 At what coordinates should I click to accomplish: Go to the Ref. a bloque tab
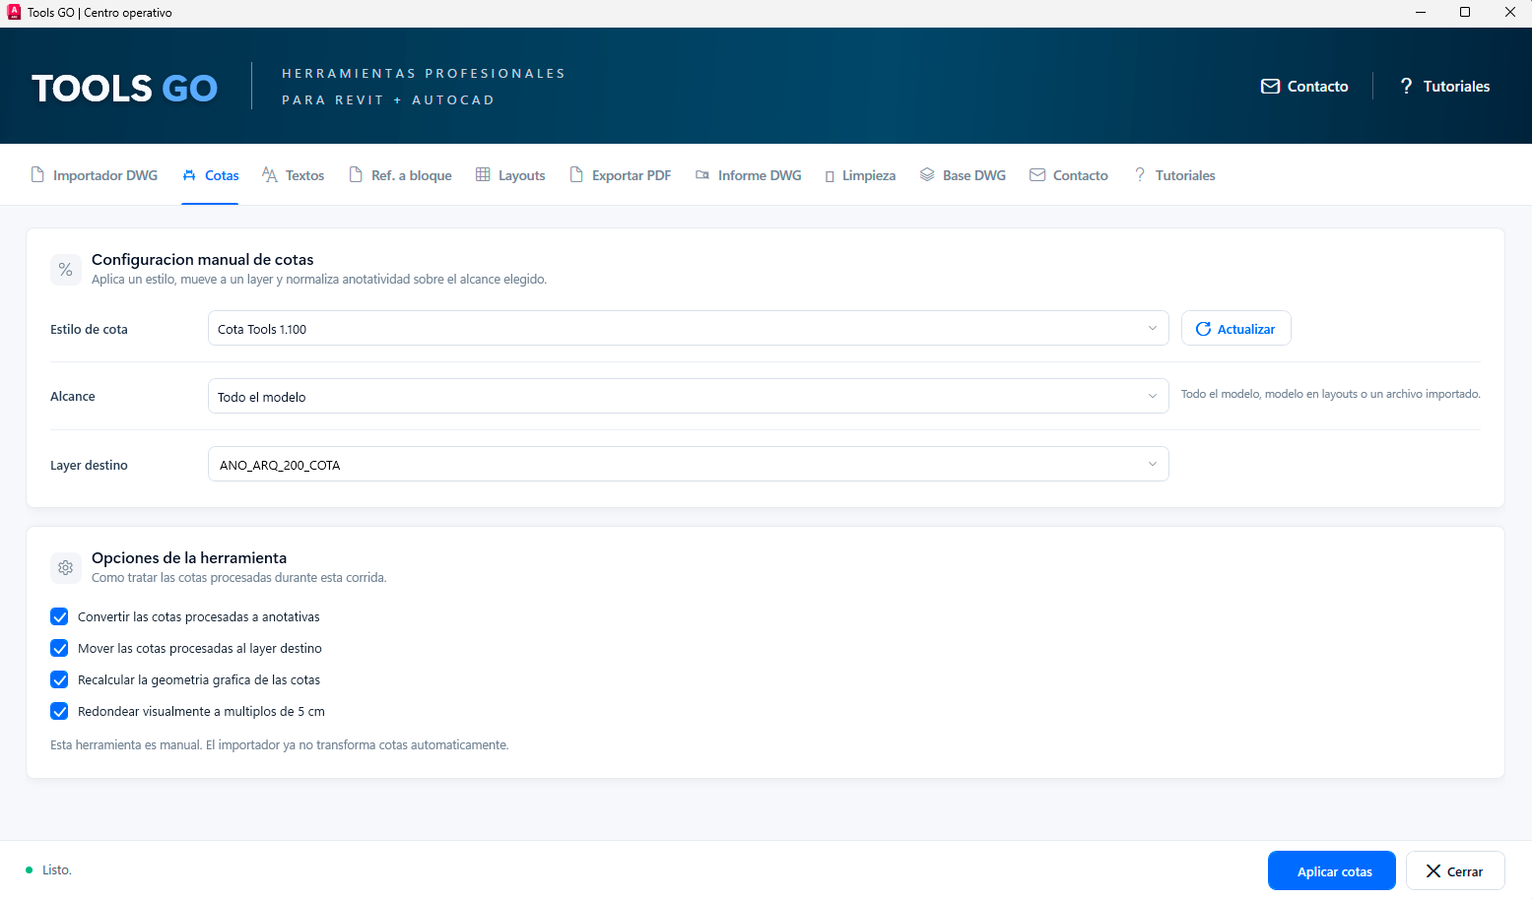400,175
